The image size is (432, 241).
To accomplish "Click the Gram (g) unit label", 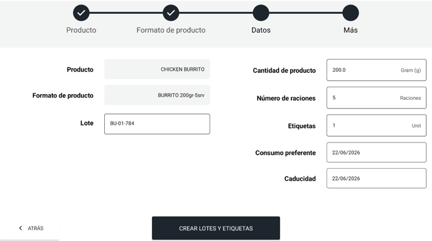I will [x=411, y=70].
